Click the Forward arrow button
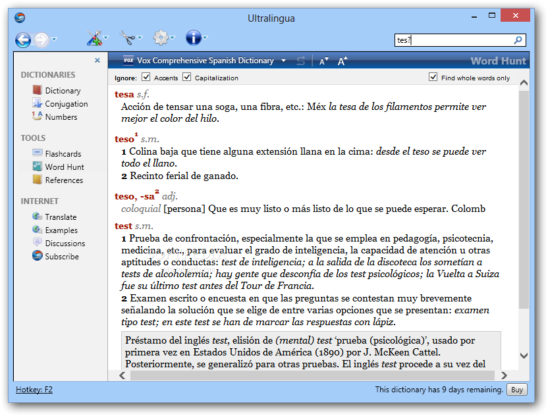The height and width of the screenshot is (416, 548). (x=41, y=39)
